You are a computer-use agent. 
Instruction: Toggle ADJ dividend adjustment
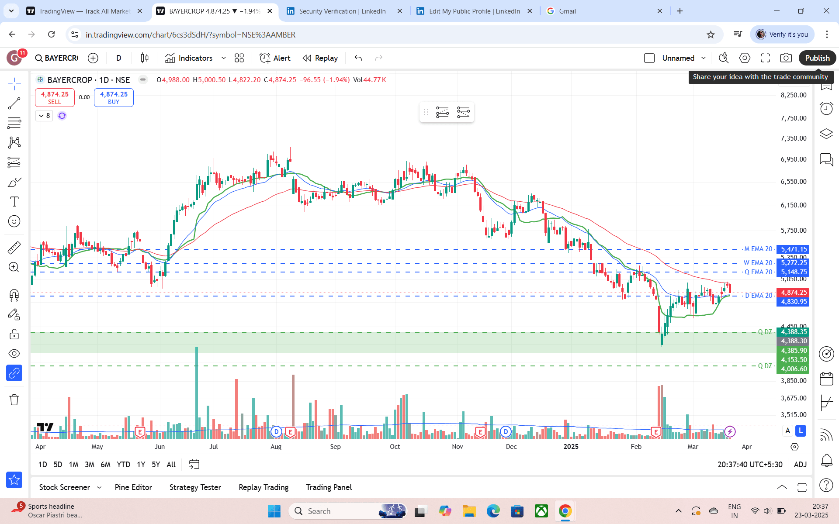click(x=800, y=465)
